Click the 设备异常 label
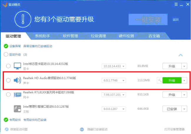Screen dimensions: 191x134 pyautogui.click(x=15, y=46)
